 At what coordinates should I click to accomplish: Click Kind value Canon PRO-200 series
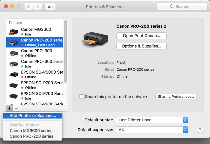click(x=135, y=69)
